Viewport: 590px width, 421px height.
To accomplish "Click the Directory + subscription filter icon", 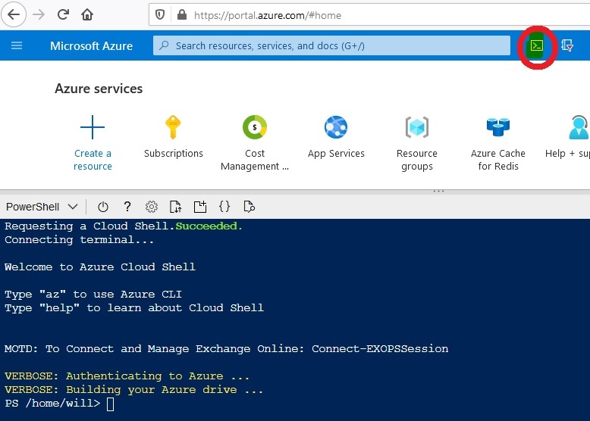I will [566, 46].
